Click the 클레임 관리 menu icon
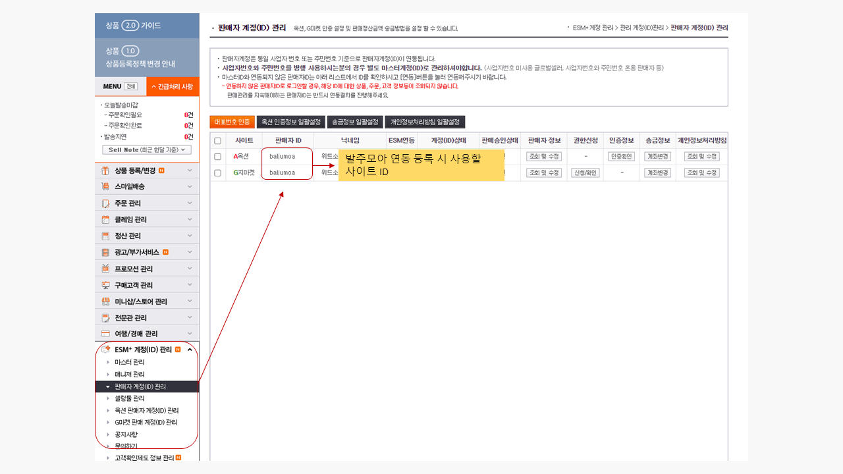 105,220
